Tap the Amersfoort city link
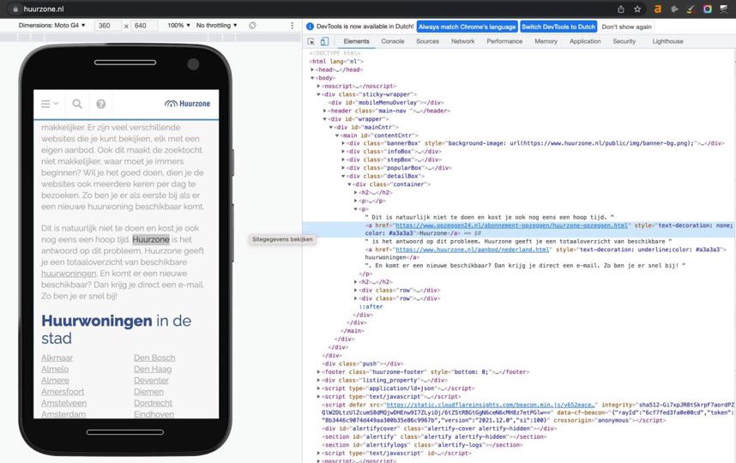Viewport: 736px width, 463px height. pos(63,391)
